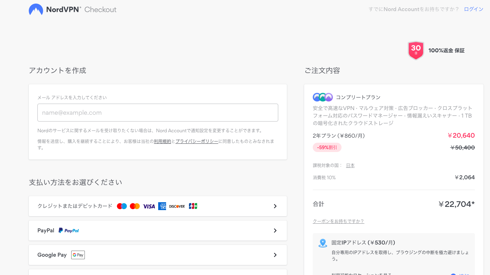Click the ￥2,064 tax amount
490x275 pixels.
point(464,177)
